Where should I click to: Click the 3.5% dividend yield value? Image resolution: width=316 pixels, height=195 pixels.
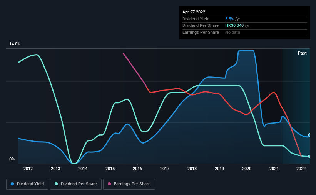(229, 19)
